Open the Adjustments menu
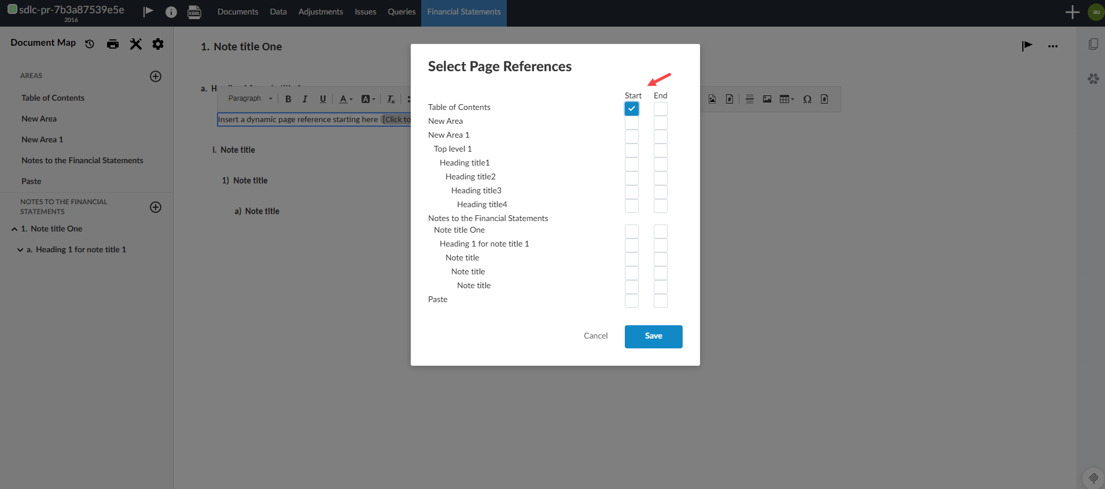The image size is (1105, 489). pyautogui.click(x=321, y=12)
